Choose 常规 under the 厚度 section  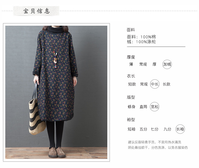tap(143, 64)
